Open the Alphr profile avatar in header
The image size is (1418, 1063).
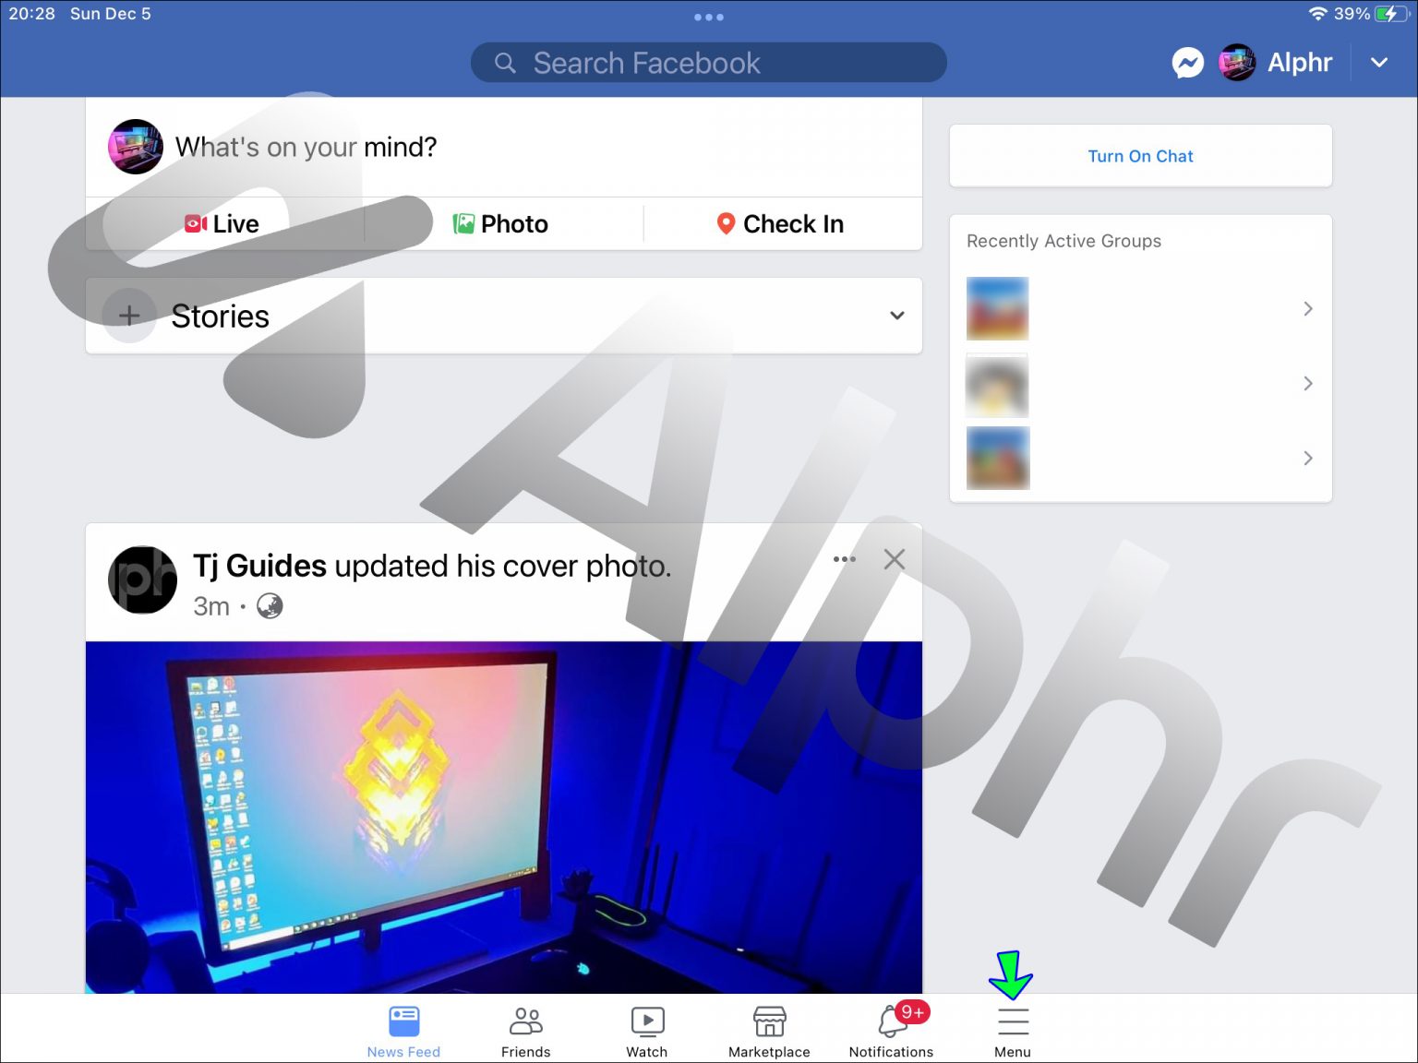point(1237,63)
